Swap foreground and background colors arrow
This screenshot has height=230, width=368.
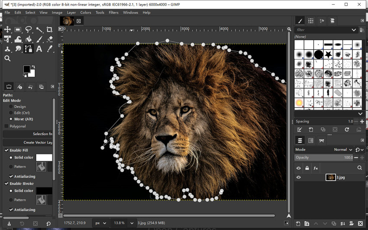[x=33, y=67]
